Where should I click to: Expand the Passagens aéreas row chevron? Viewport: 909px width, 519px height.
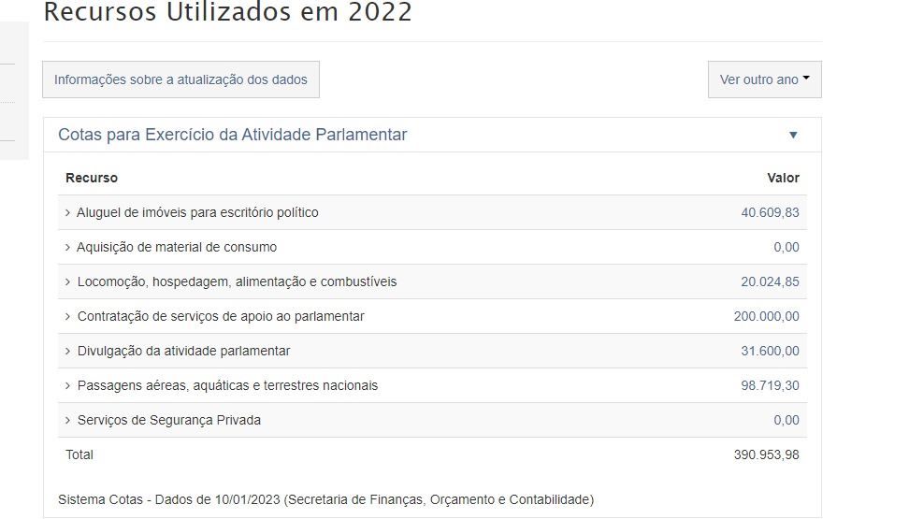click(x=67, y=385)
